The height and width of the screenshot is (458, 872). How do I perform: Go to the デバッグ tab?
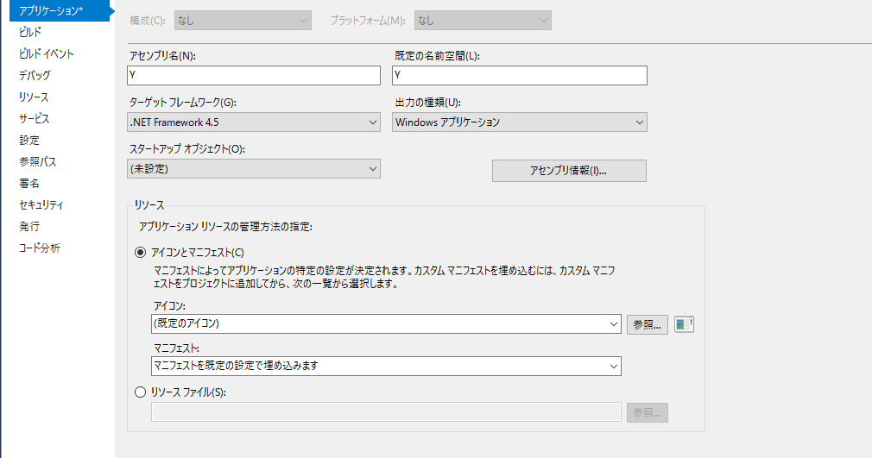[35, 75]
